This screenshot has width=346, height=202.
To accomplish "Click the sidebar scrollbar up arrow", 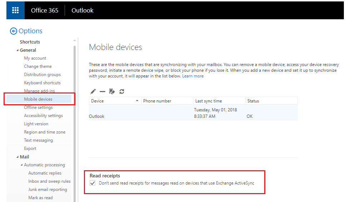I will point(75,40).
